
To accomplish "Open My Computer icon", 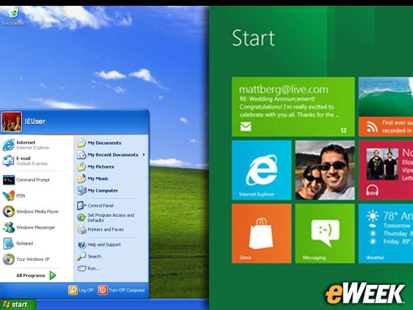I will (x=81, y=191).
